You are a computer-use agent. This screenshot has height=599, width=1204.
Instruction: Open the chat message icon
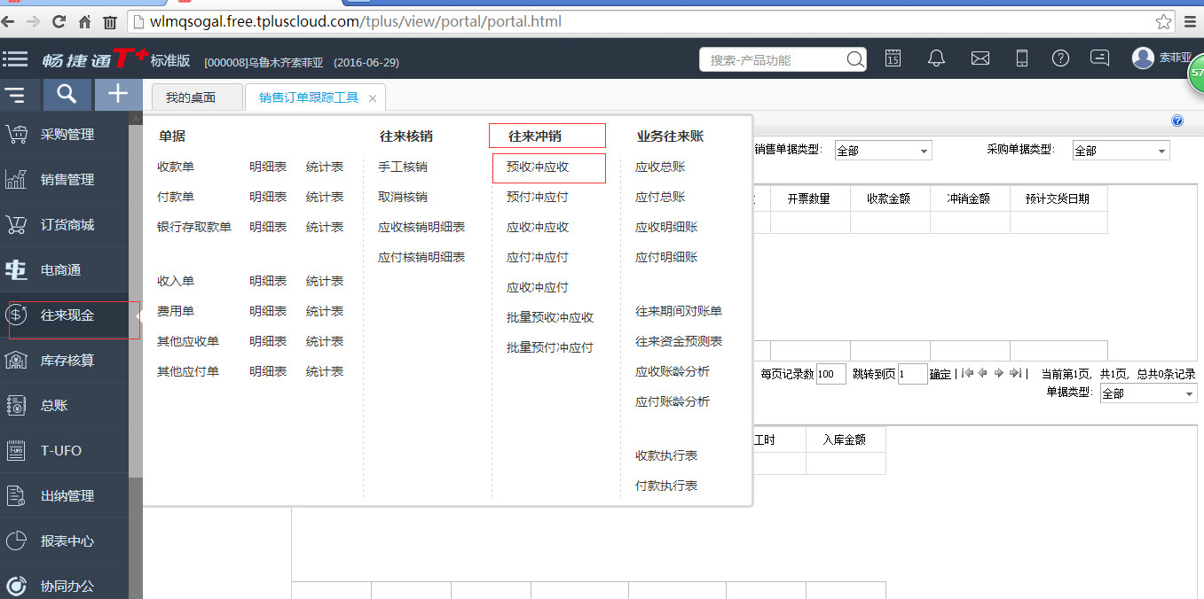(x=1099, y=58)
